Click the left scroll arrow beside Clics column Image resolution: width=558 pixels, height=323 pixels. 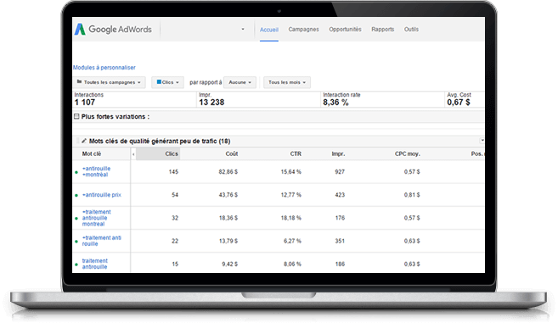click(133, 154)
